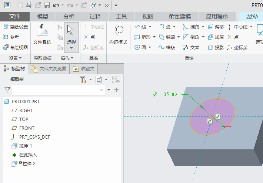Click the 草绘设置 sketch setup button

[16, 27]
